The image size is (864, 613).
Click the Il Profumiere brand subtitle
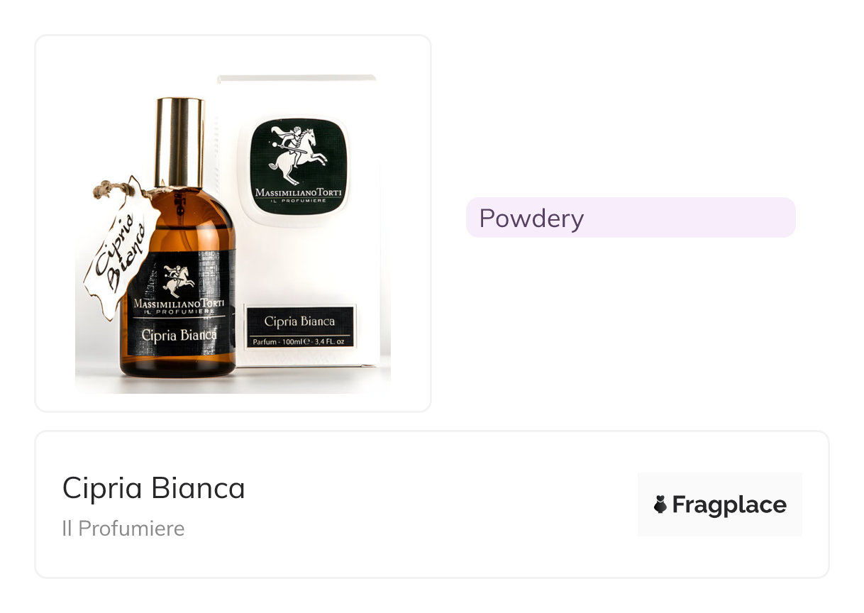123,529
